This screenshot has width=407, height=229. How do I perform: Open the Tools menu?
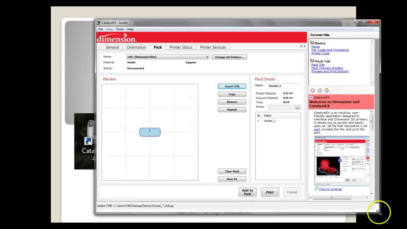tap(120, 29)
